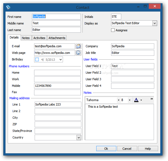Screen dimensions: 168x161
Task: Click into the Last name field
Action: click(x=56, y=30)
